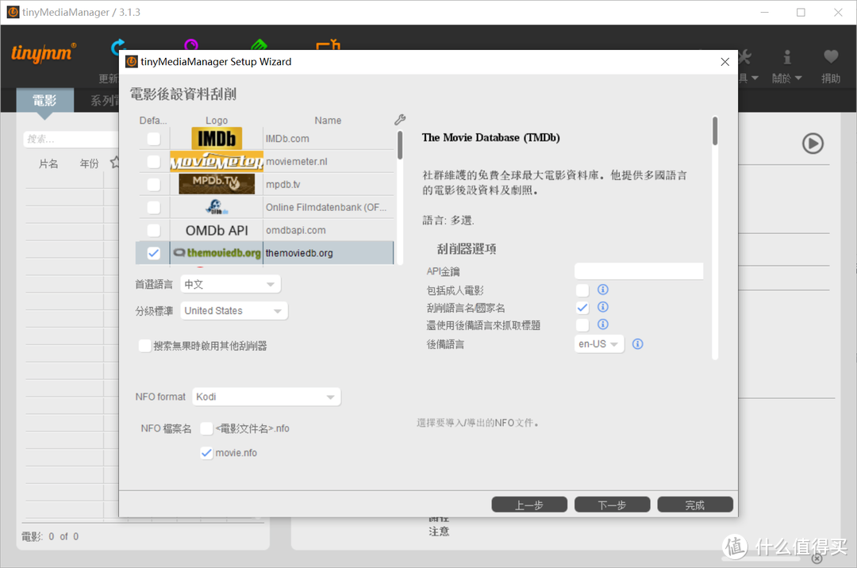
Task: Click the info 關於 icon in main toolbar
Action: [x=787, y=57]
